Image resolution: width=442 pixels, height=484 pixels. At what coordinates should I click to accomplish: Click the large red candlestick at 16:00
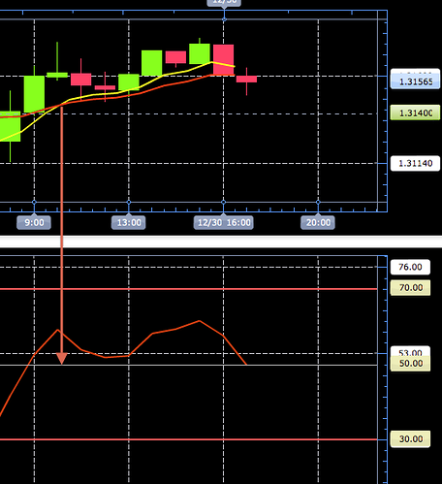pos(223,60)
